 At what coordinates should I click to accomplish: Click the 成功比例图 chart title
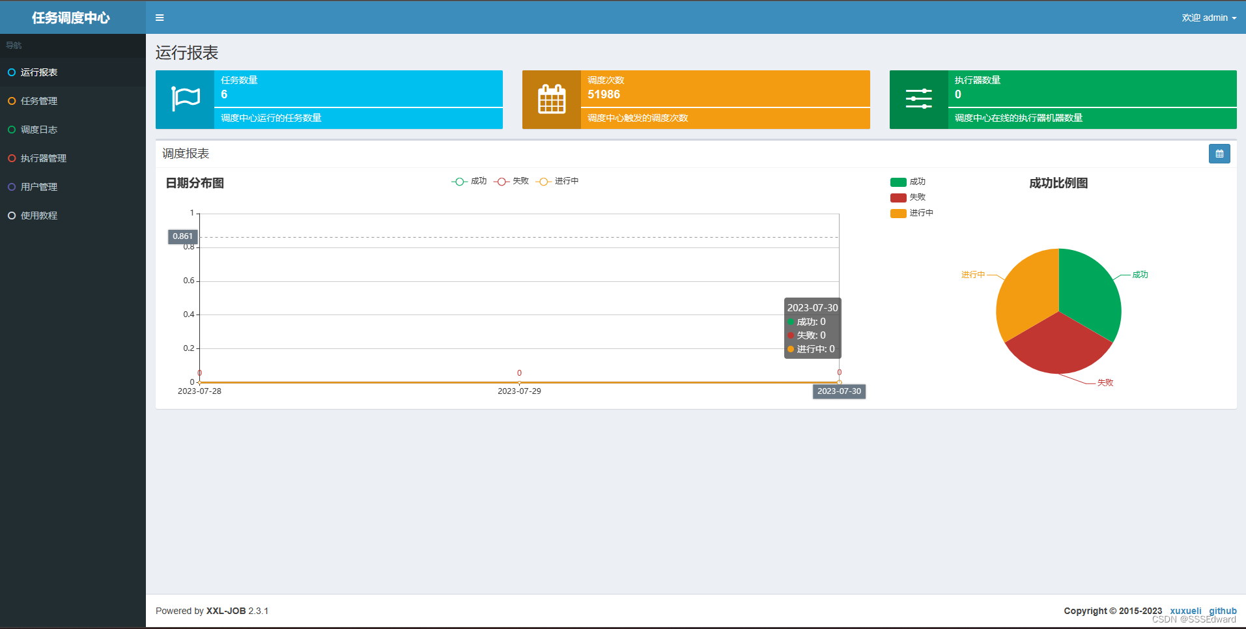[x=1058, y=183]
